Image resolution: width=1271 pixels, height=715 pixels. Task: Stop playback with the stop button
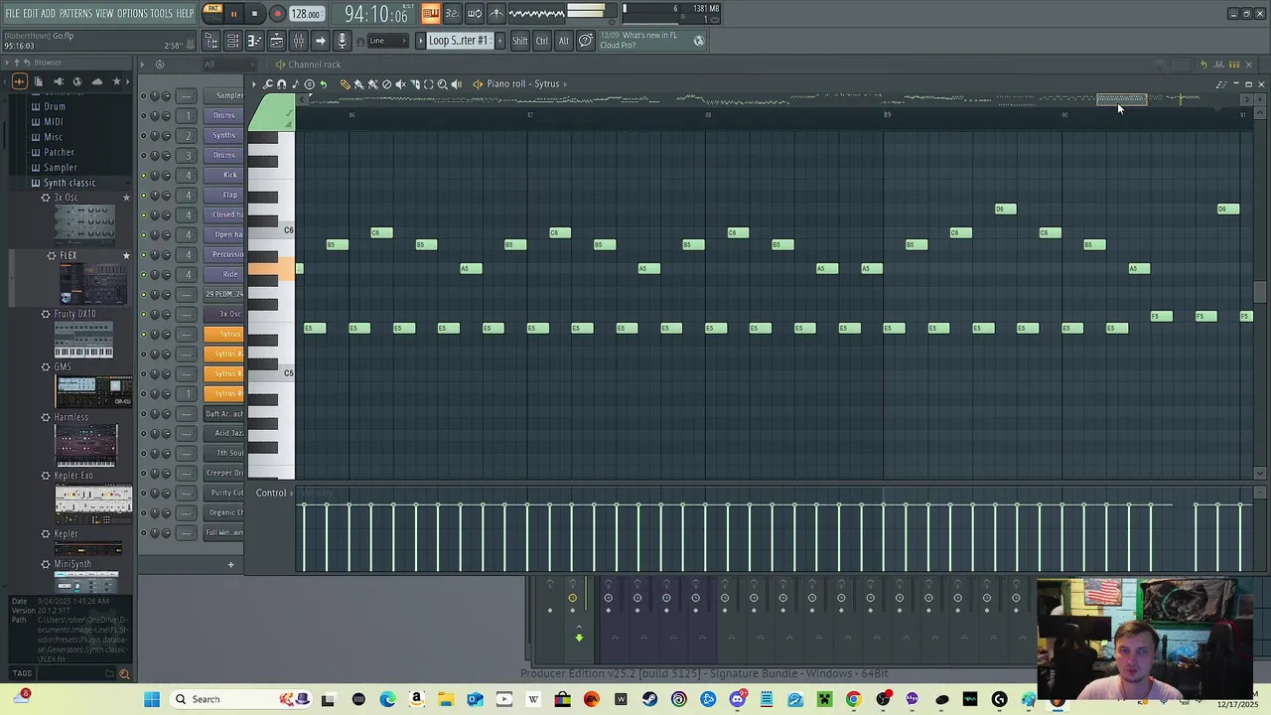pos(254,14)
